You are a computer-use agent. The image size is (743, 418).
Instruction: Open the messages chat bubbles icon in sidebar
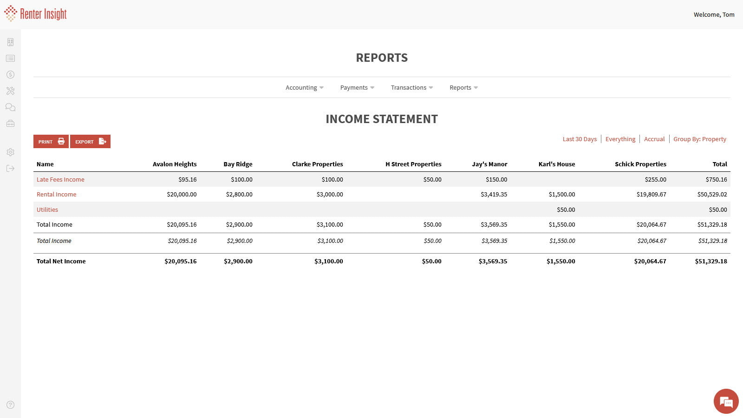click(10, 107)
